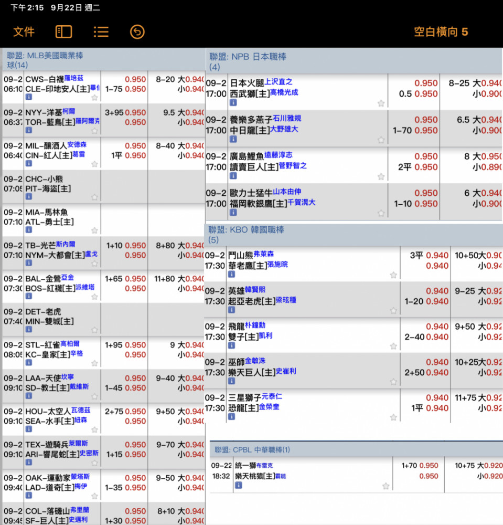Open info icon for 三星獅子 game
The height and width of the screenshot is (525, 503).
tap(231, 416)
